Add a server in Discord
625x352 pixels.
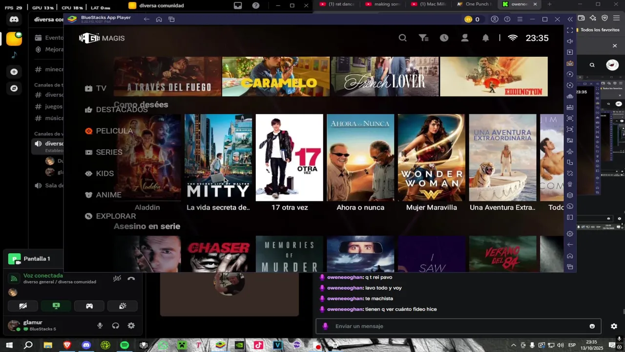[x=14, y=72]
